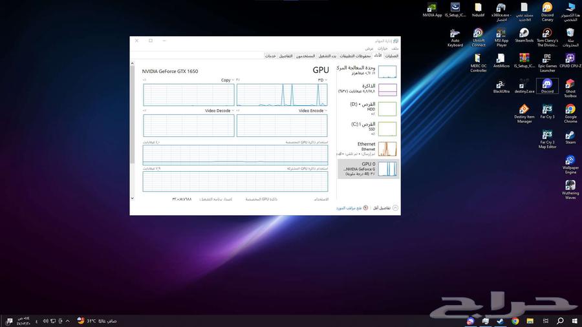This screenshot has height=327, width=582.
Task: Open Task View on the taskbar
Action: pos(545,321)
